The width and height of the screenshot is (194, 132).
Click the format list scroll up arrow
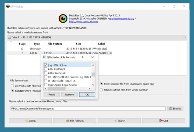click(93, 65)
